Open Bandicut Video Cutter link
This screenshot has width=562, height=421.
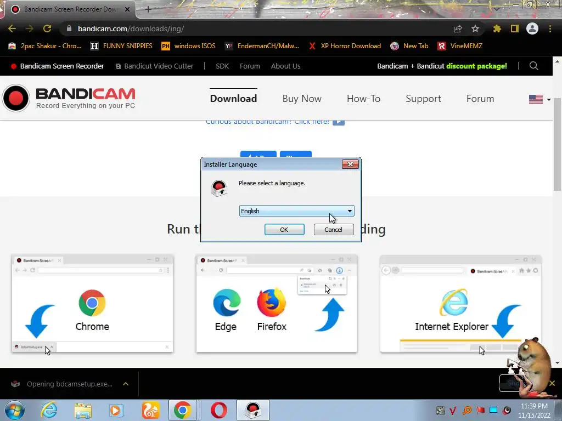click(x=154, y=66)
